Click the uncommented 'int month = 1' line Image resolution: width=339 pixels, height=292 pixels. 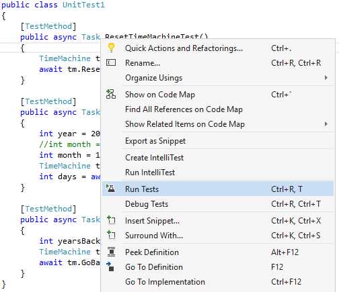click(x=70, y=155)
